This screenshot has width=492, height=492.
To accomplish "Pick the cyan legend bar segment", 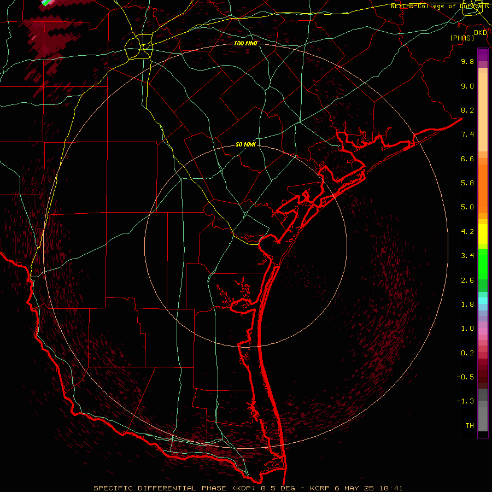I will [x=483, y=301].
